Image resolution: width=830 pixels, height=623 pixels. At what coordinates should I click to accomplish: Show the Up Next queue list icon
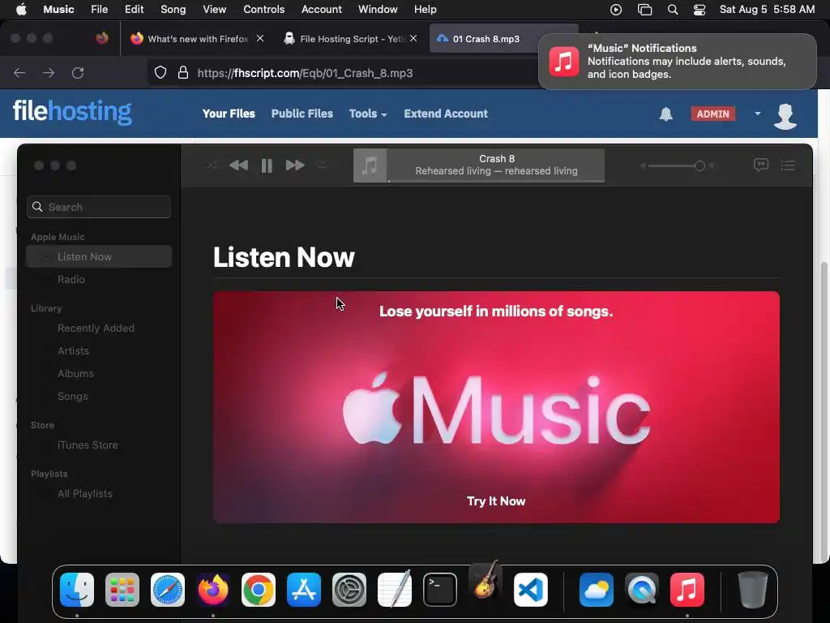[788, 165]
